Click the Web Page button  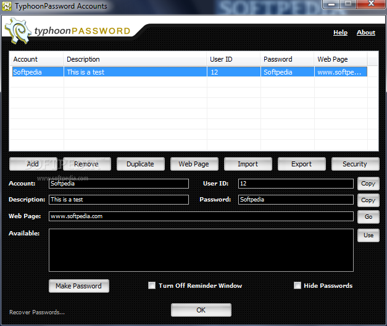(194, 164)
